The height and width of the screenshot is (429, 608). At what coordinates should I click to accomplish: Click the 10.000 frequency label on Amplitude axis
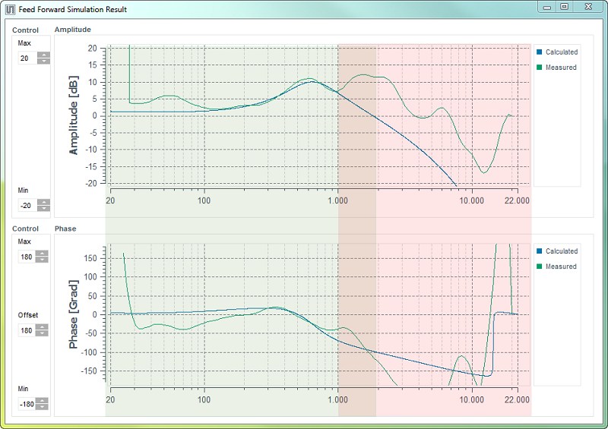471,200
